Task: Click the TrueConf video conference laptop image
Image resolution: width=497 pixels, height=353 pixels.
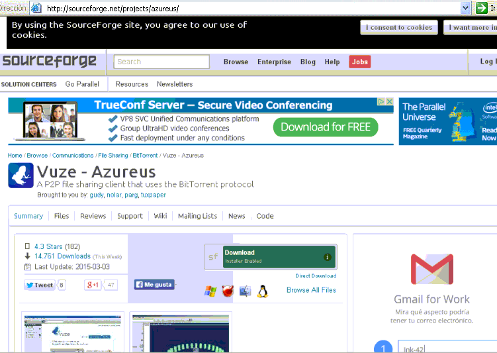Action: click(50, 121)
